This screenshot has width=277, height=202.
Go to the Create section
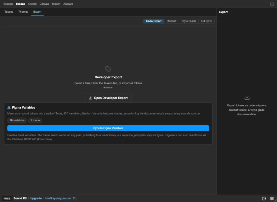pos(32,4)
